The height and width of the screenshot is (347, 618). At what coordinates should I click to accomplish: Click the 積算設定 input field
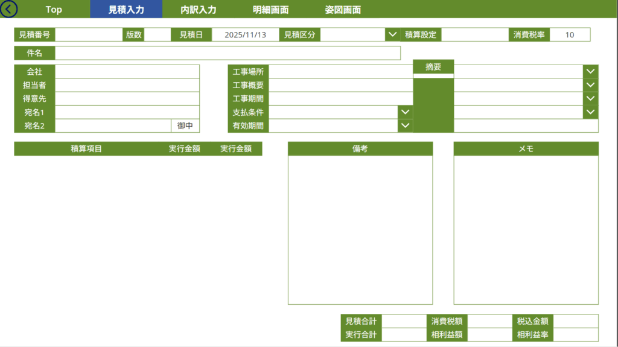tap(475, 35)
